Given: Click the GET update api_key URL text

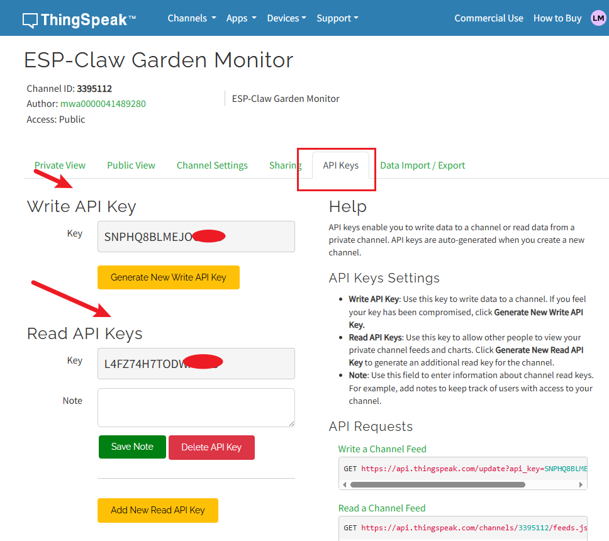Looking at the screenshot, I should click(466, 469).
